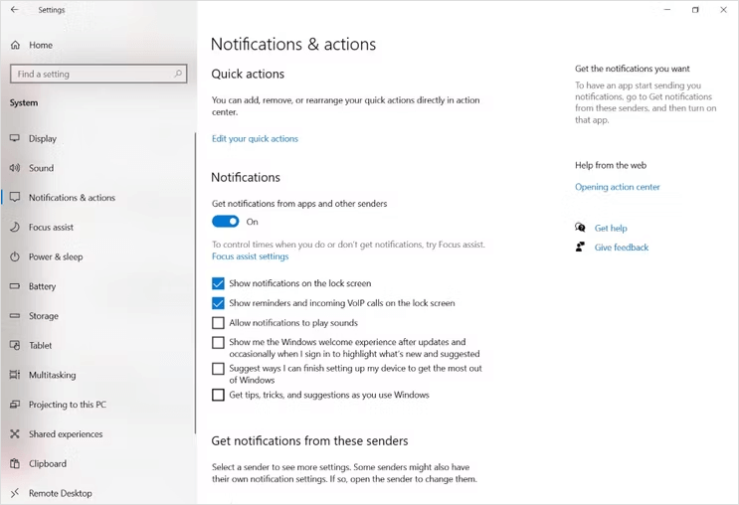Click the Get help chat icon

pyautogui.click(x=580, y=228)
